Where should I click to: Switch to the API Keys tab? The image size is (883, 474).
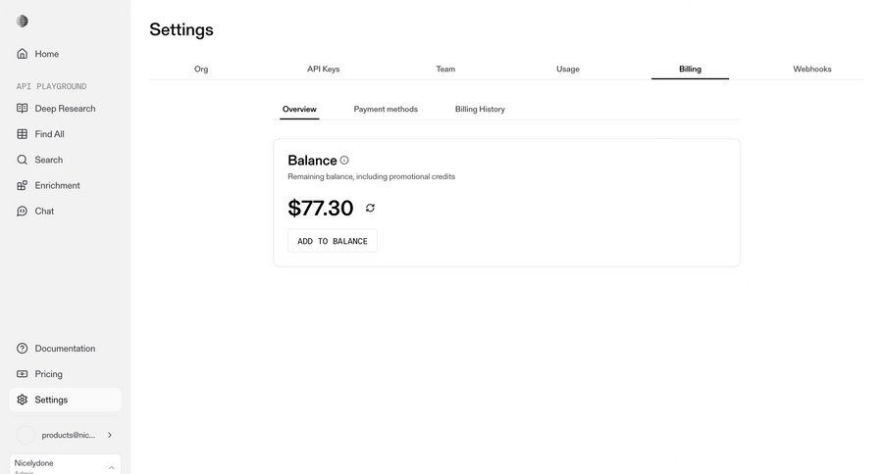(x=323, y=70)
